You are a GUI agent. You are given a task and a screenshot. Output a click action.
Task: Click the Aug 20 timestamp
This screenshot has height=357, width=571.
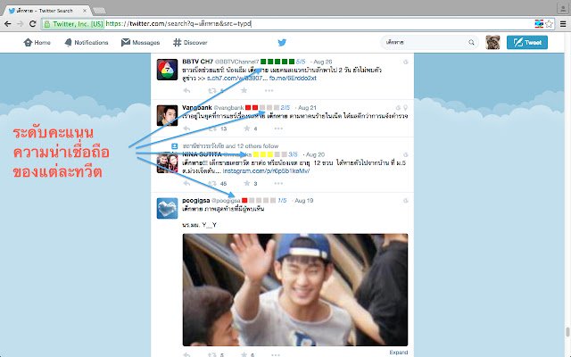coord(315,154)
